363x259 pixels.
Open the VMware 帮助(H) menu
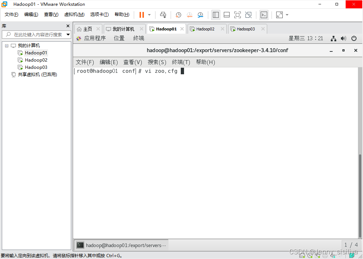122,14
